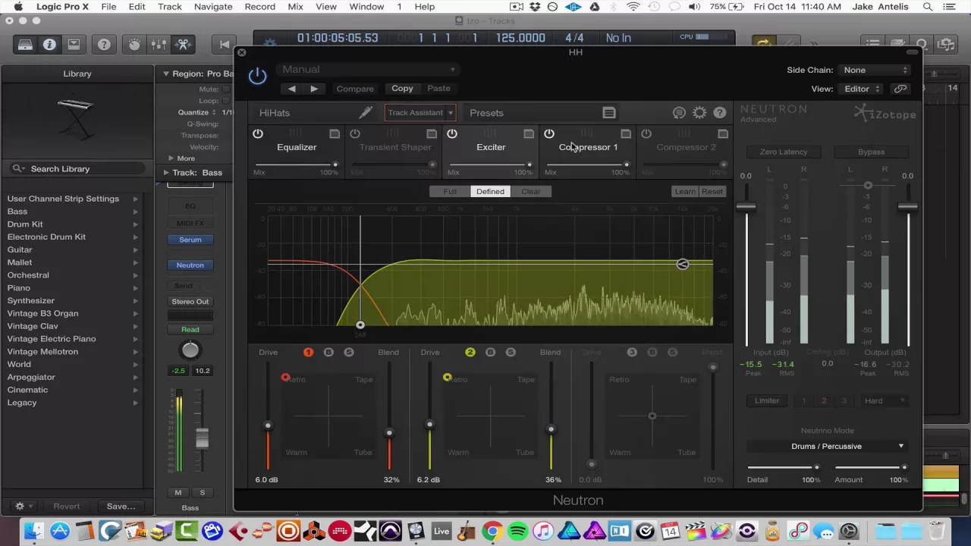
Task: Click the Learn button
Action: pos(685,192)
